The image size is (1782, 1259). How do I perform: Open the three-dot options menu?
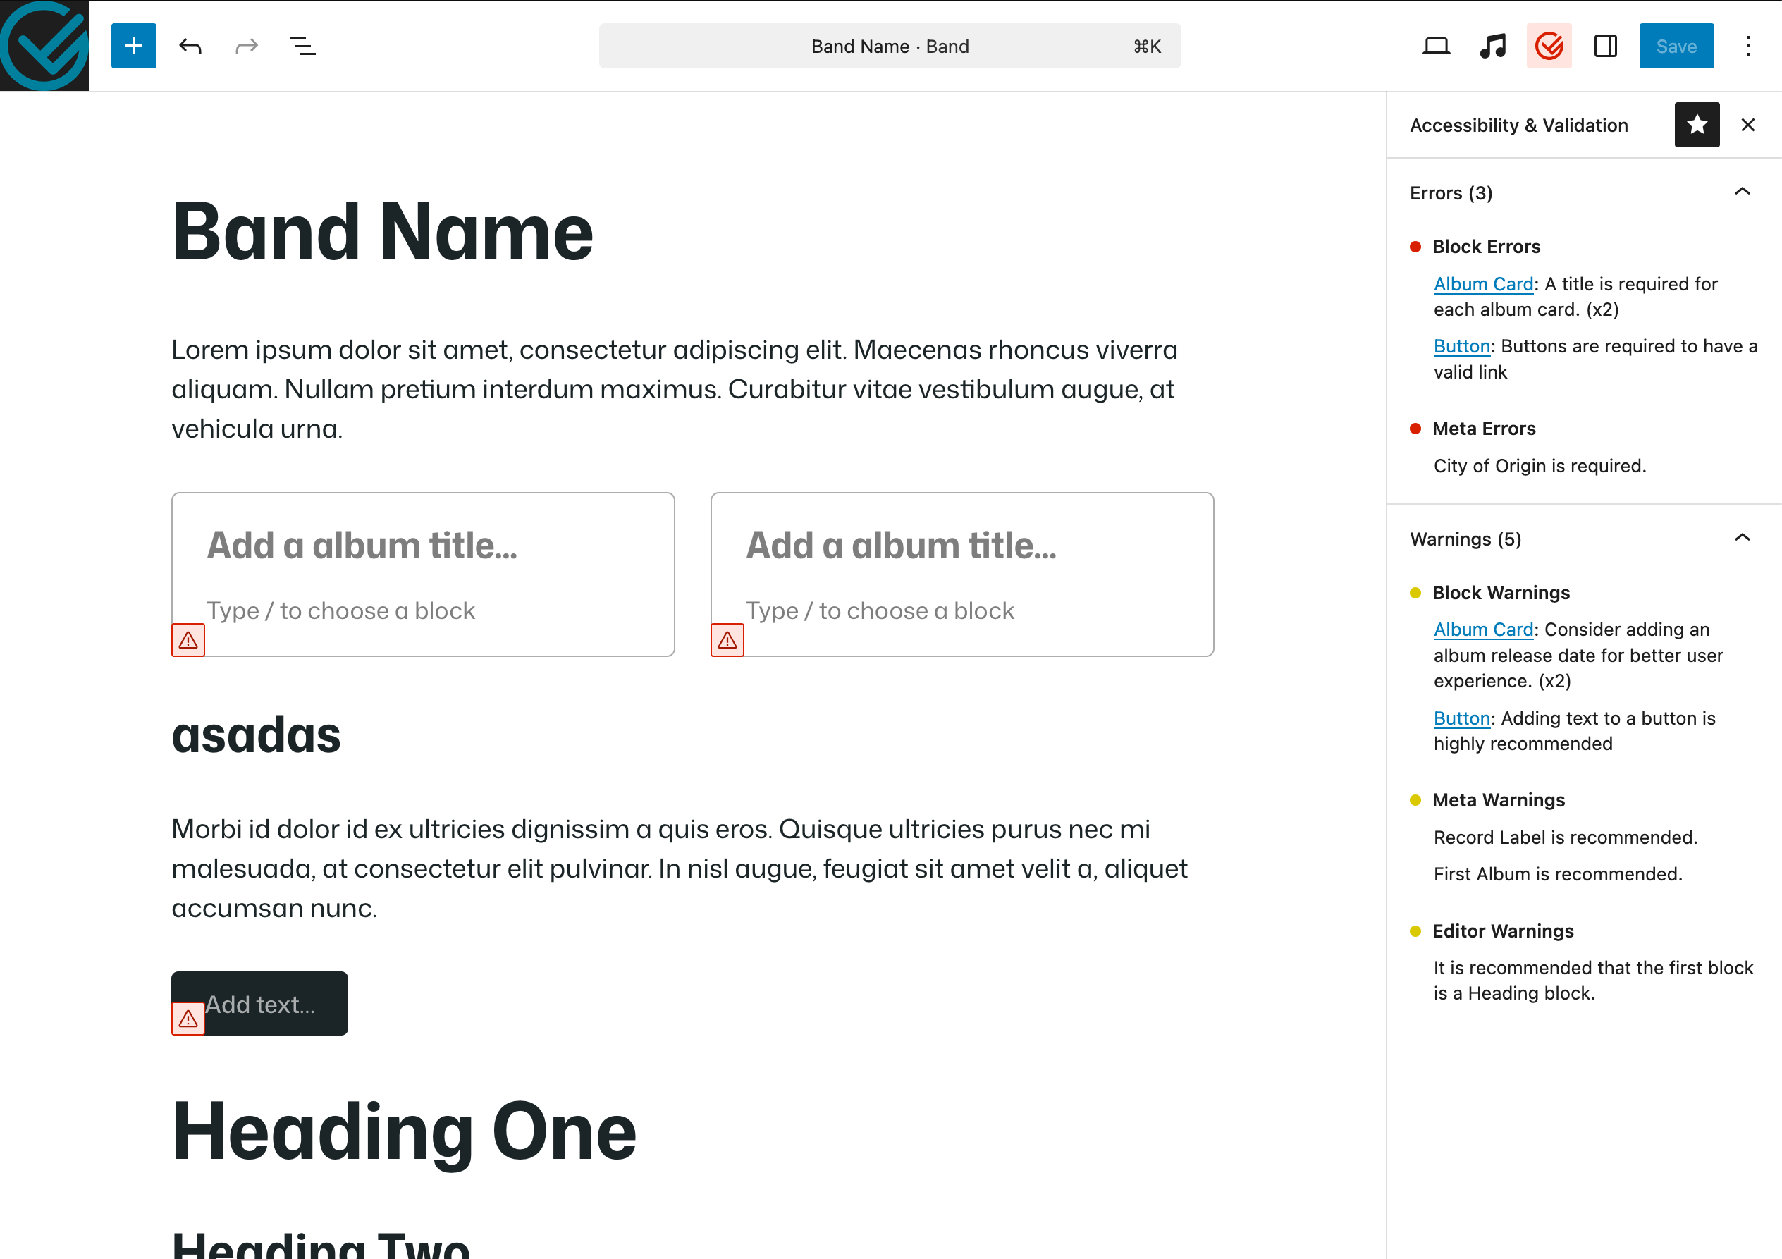click(x=1747, y=46)
